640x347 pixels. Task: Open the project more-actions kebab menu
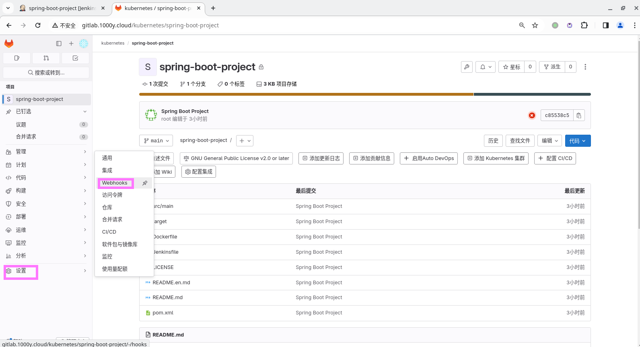click(x=585, y=67)
